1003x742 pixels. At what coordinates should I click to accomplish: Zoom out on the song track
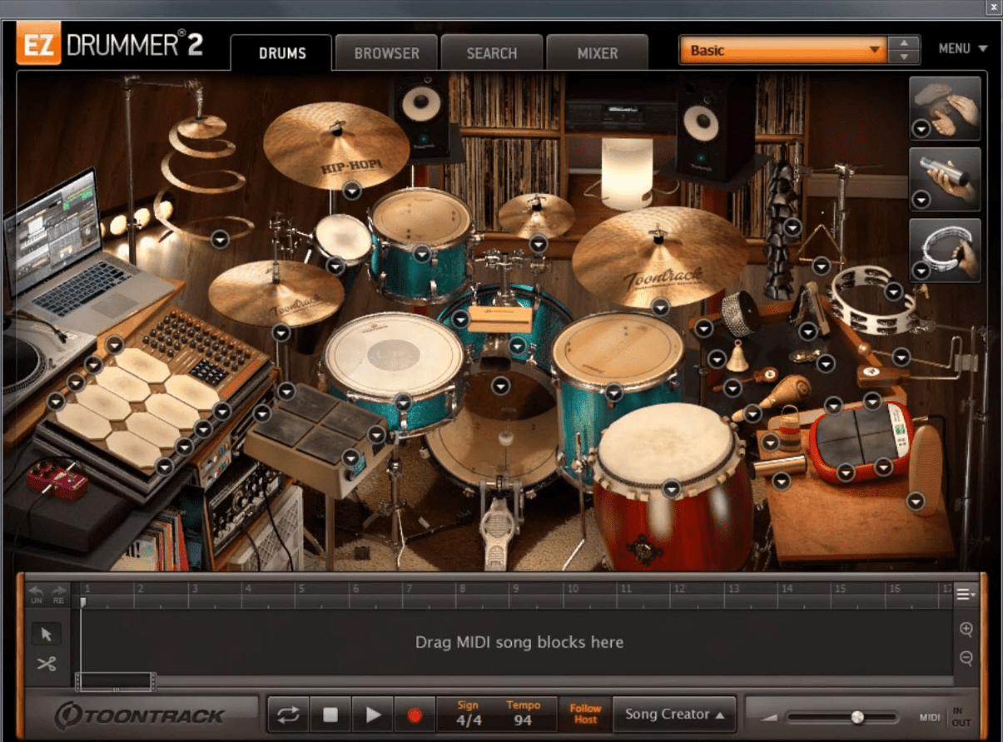[966, 659]
